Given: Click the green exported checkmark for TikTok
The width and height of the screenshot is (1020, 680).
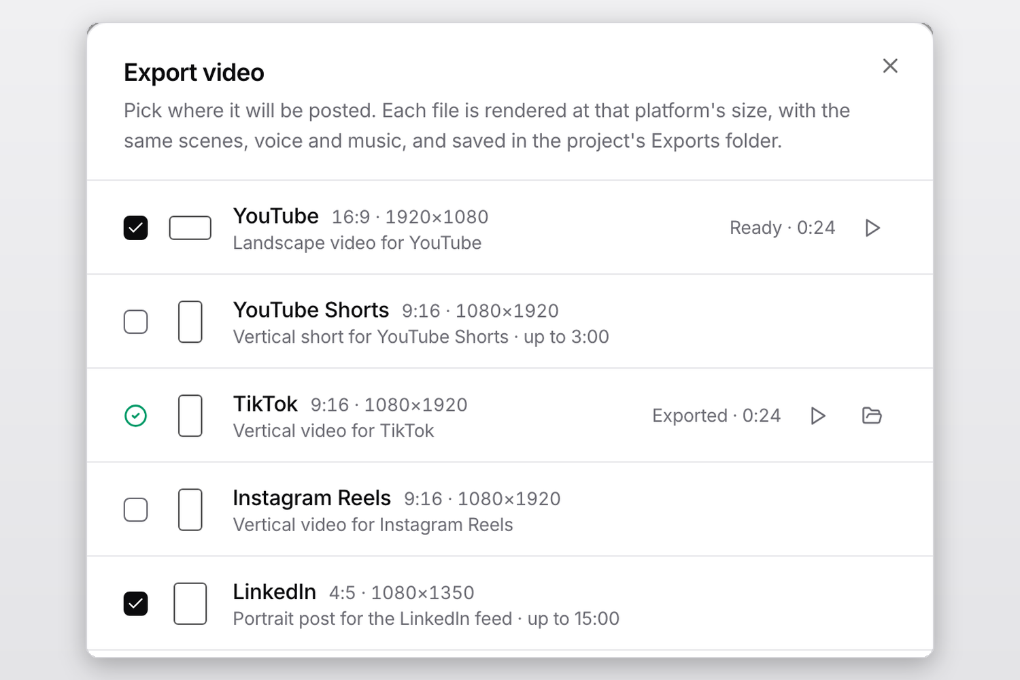Looking at the screenshot, I should (136, 415).
